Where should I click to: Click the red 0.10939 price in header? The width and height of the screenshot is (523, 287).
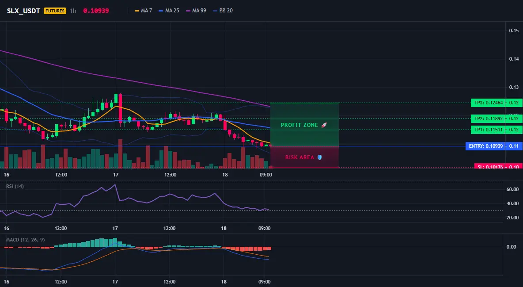[x=96, y=11]
